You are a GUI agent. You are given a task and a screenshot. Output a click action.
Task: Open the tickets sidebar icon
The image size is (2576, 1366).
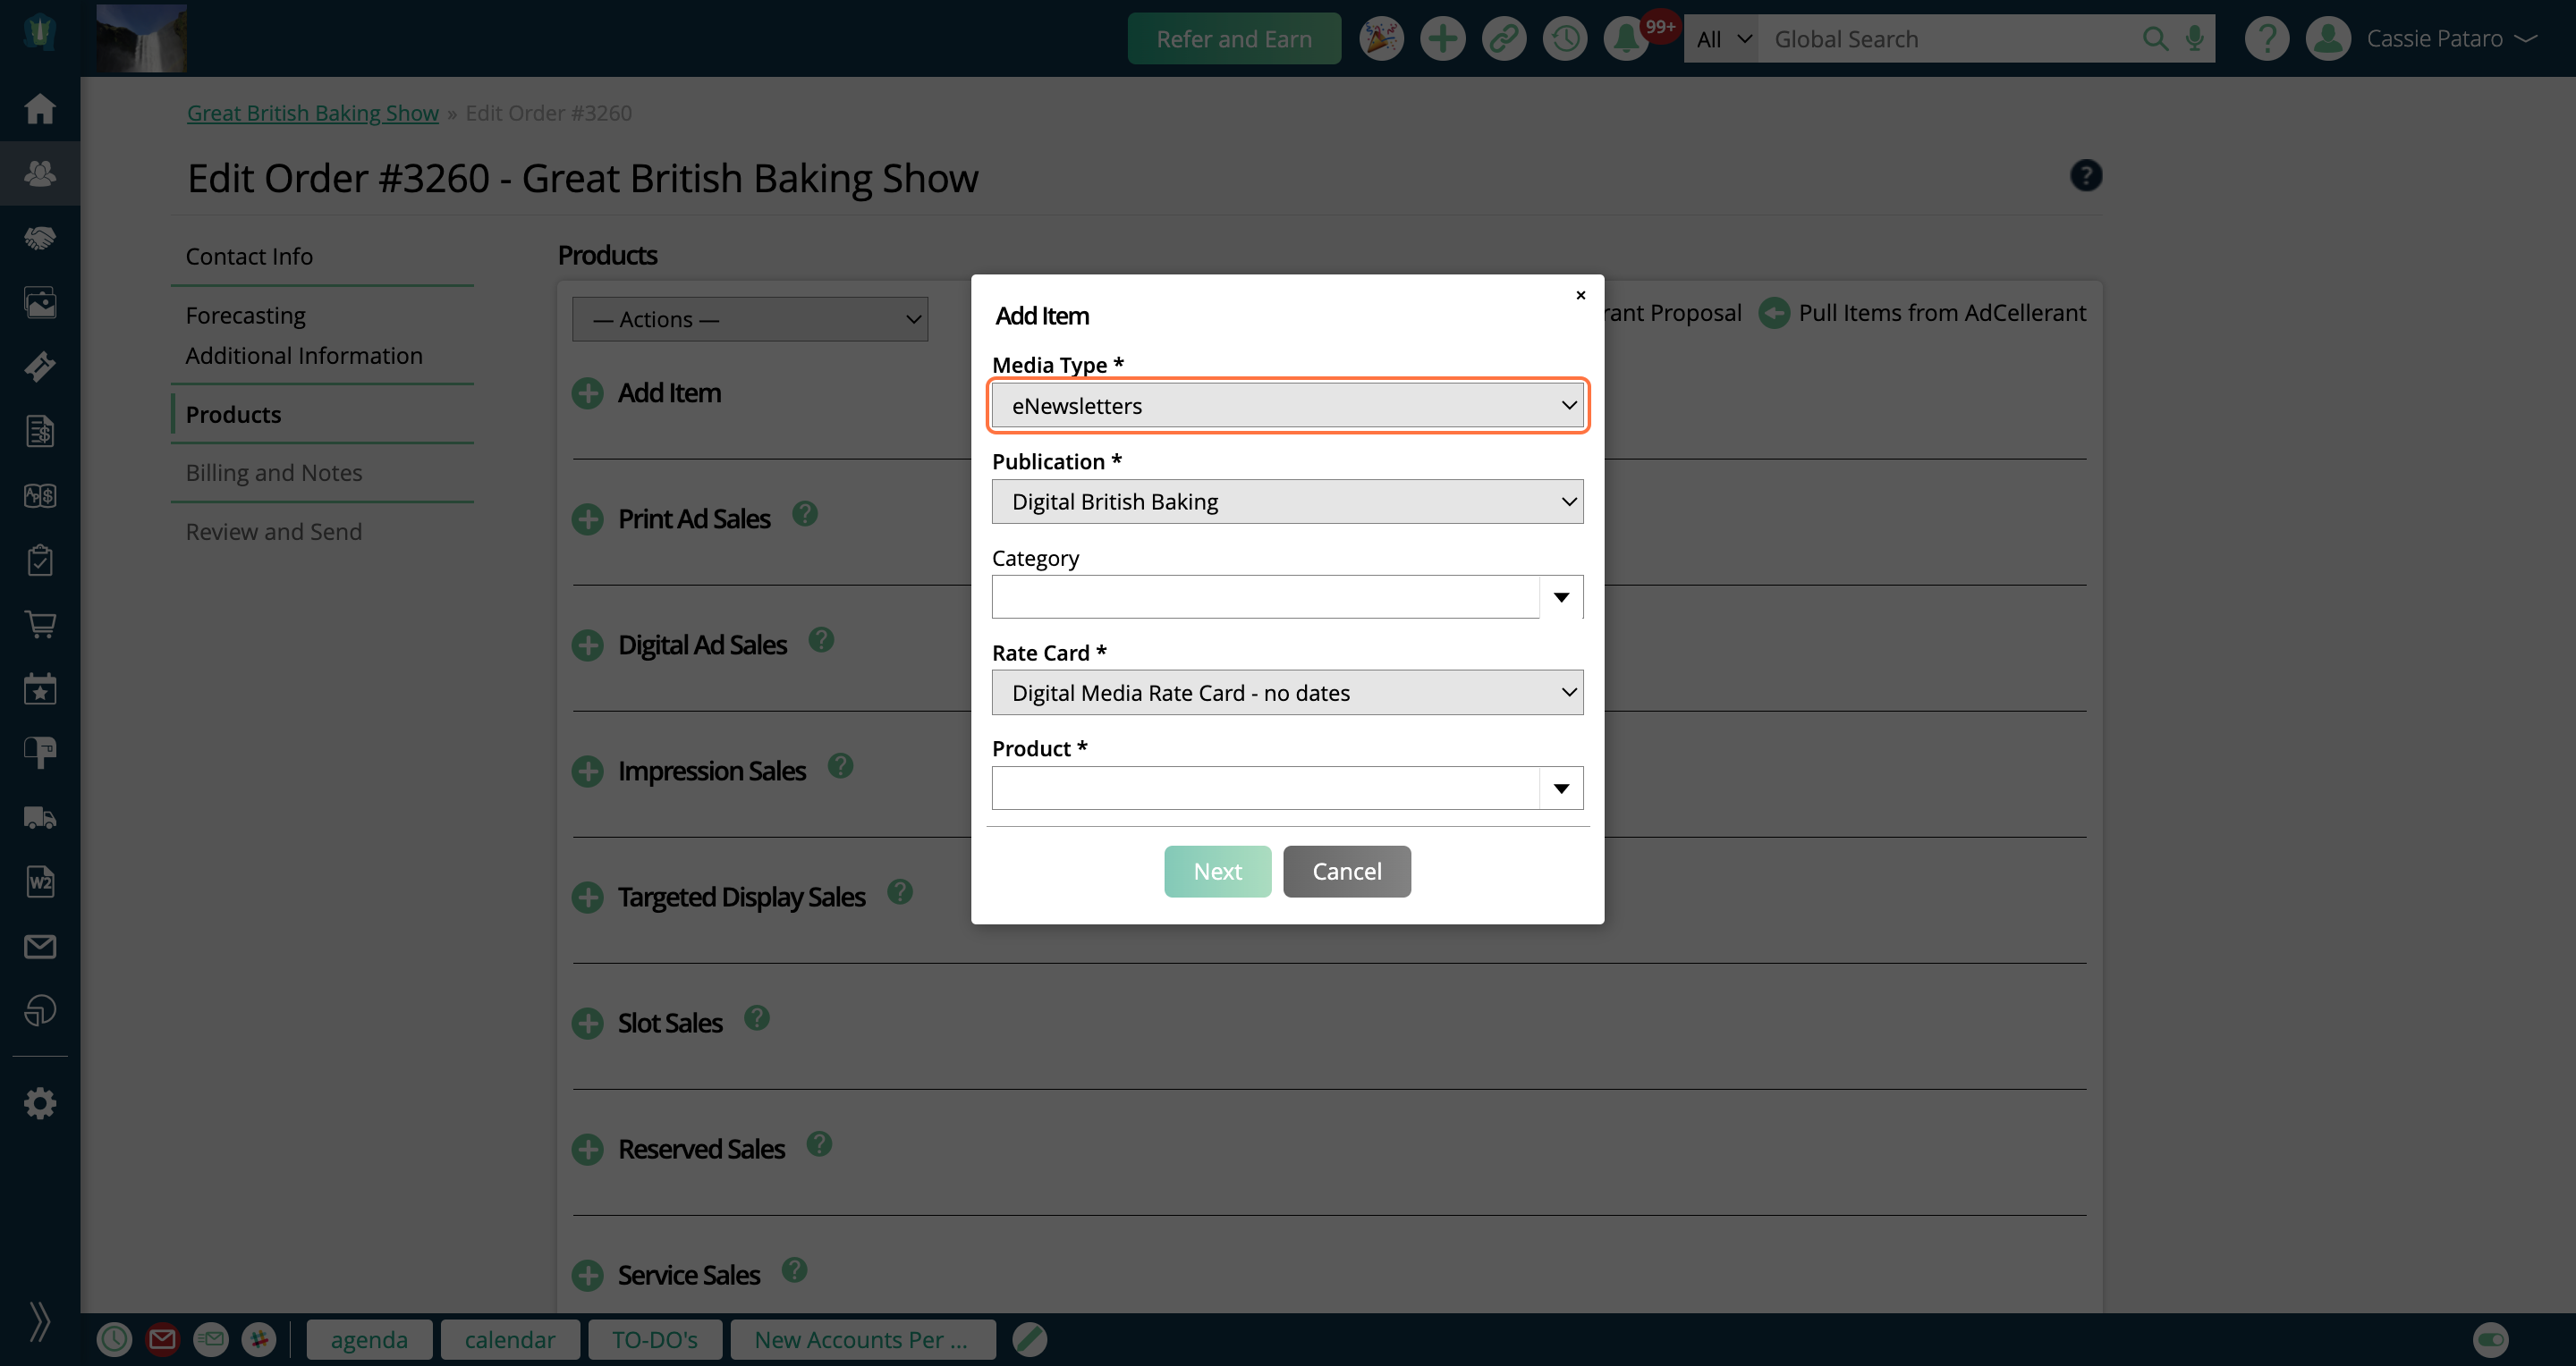tap(40, 367)
